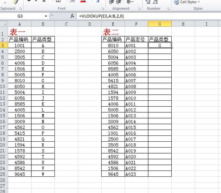This screenshot has height=193, width=221.
Task: Click cell A9 containing 8010
Action: point(20,80)
